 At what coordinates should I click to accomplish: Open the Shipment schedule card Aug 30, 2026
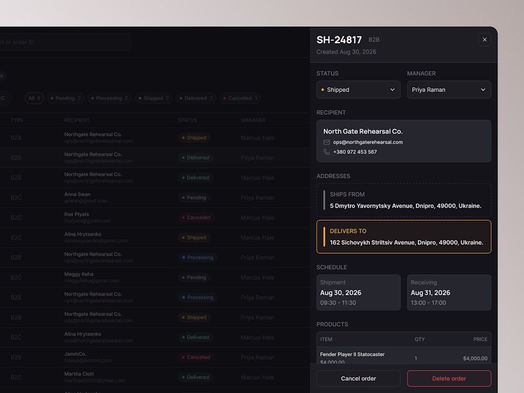pos(358,292)
